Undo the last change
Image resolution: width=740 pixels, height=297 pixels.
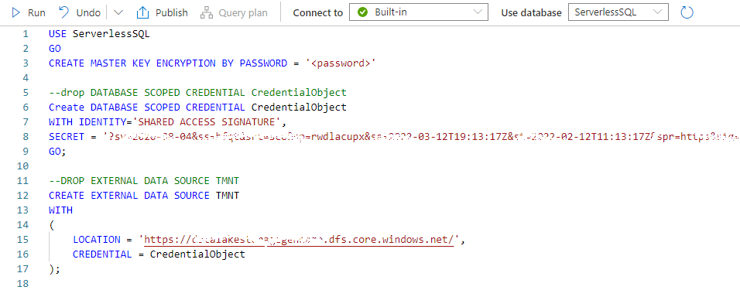coord(80,12)
